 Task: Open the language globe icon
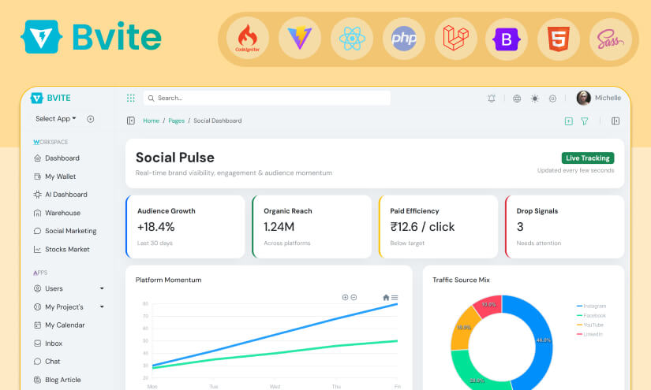(517, 98)
